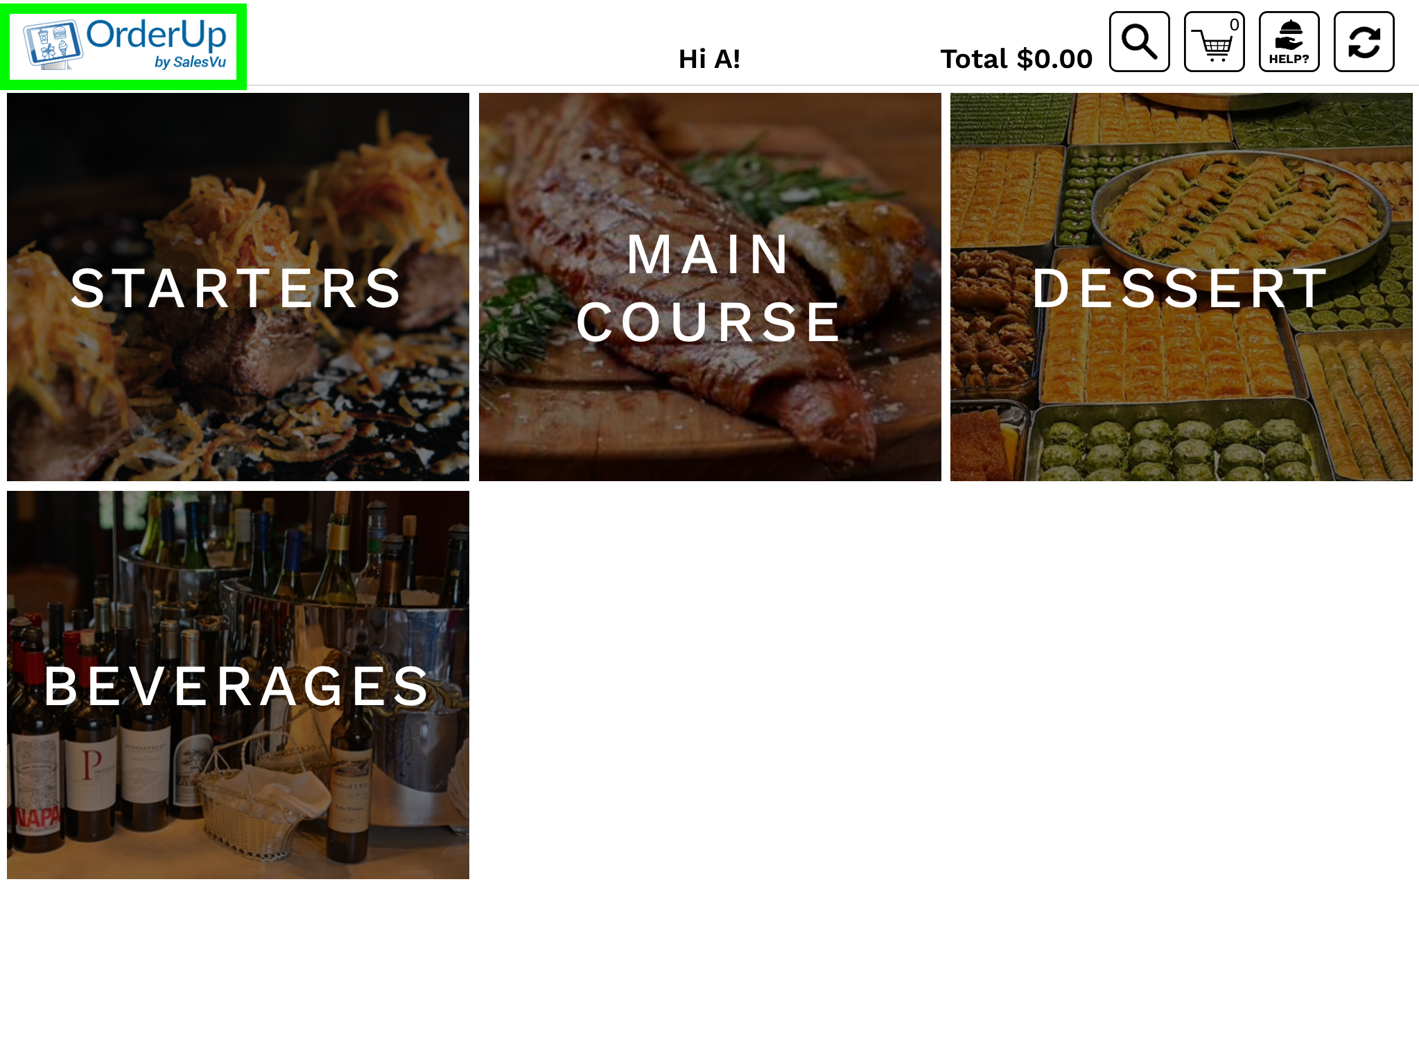Click the by SalesVu text
Screen dimensions: 1419x1040
191,62
